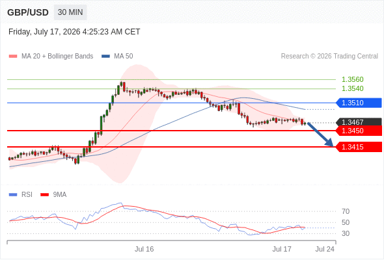Click the green 1.3540 resistance label
Screen dimensions: 384x260
click(x=352, y=88)
